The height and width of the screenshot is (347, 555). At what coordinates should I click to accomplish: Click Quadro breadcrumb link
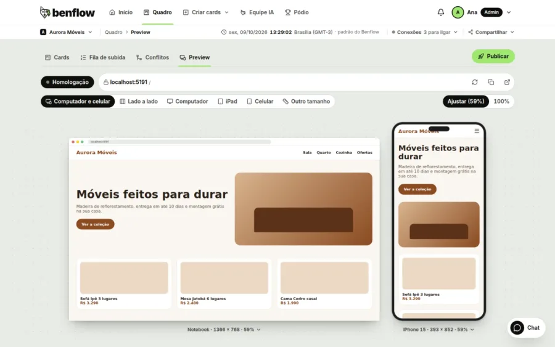coord(113,32)
